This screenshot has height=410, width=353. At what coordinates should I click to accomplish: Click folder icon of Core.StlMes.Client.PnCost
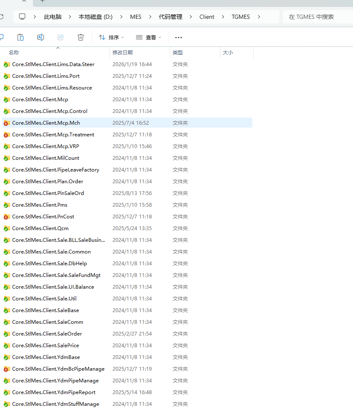tap(6, 217)
